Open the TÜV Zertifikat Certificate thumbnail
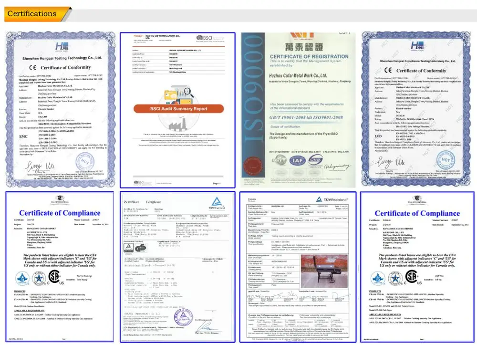Viewport: 477px width, 345px height. (177, 267)
